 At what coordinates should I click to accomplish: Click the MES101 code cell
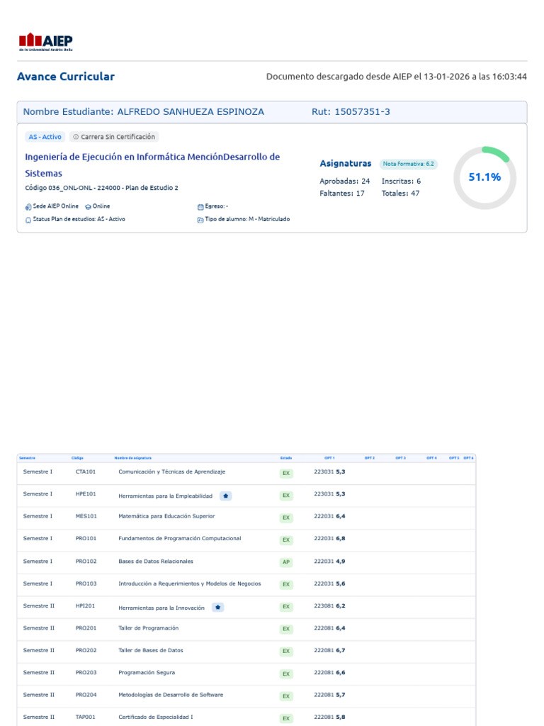click(x=86, y=516)
